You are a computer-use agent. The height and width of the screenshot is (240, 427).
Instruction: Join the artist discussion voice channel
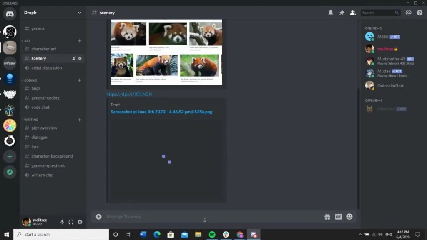pos(53,68)
